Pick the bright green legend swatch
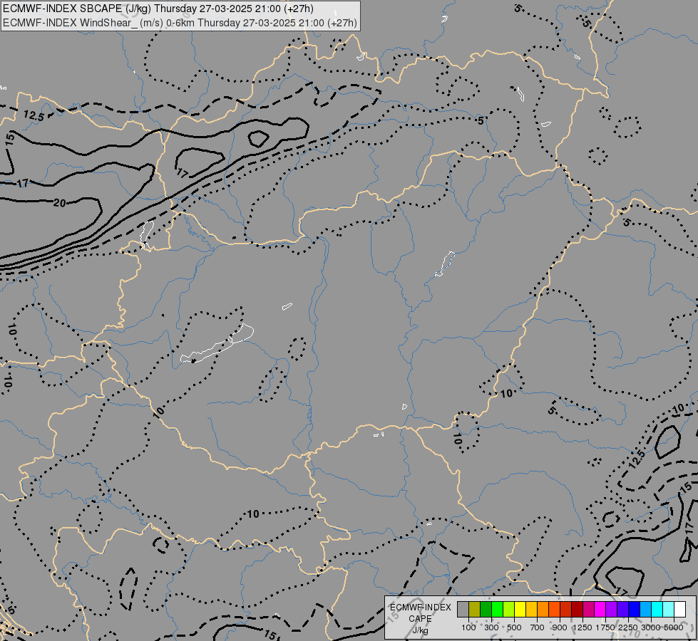 pos(497,610)
